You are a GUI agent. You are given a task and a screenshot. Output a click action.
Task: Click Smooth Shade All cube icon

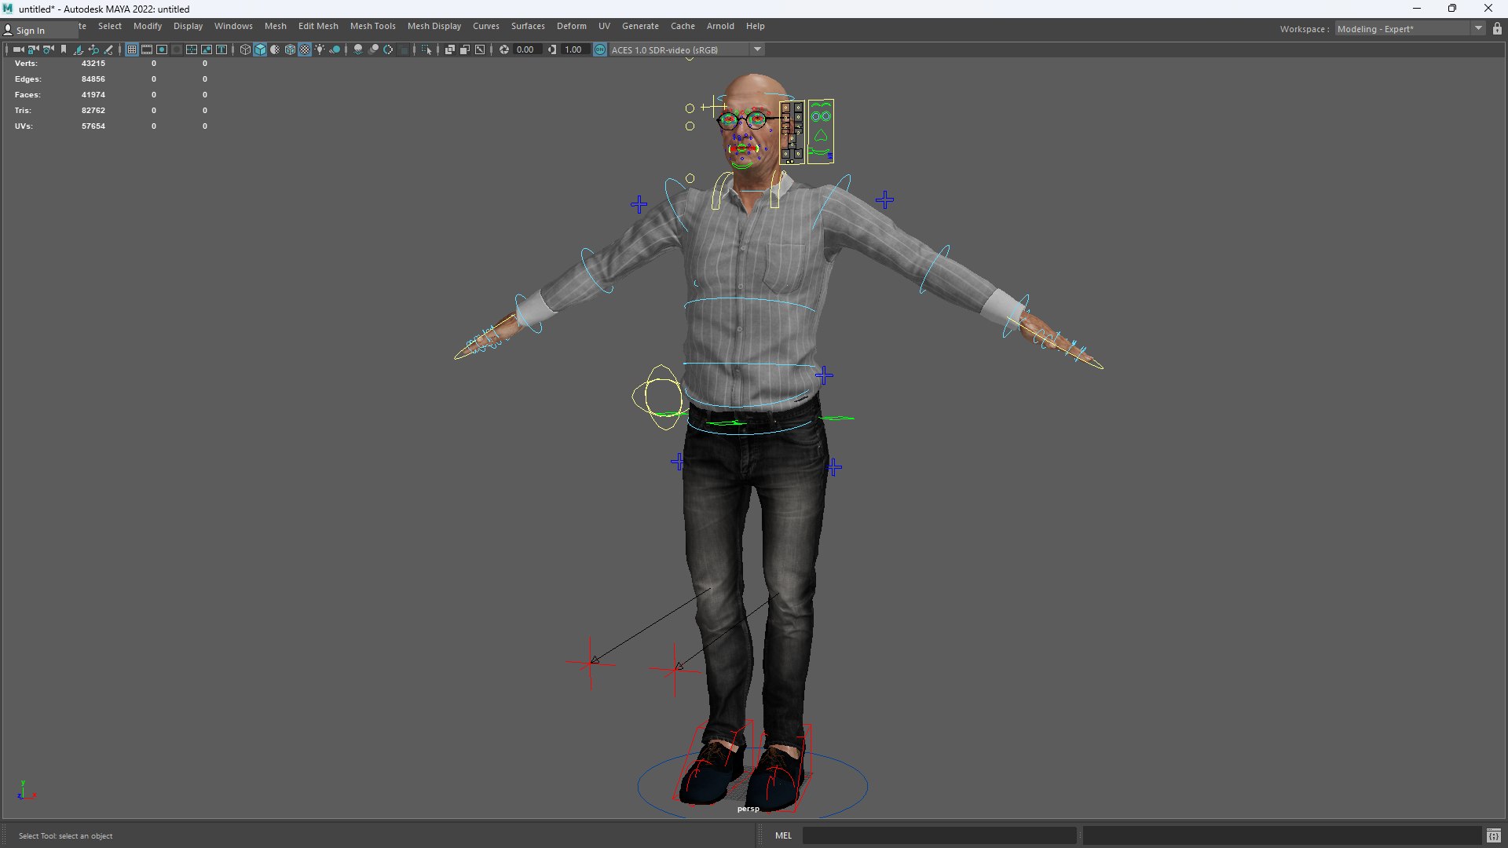point(260,49)
